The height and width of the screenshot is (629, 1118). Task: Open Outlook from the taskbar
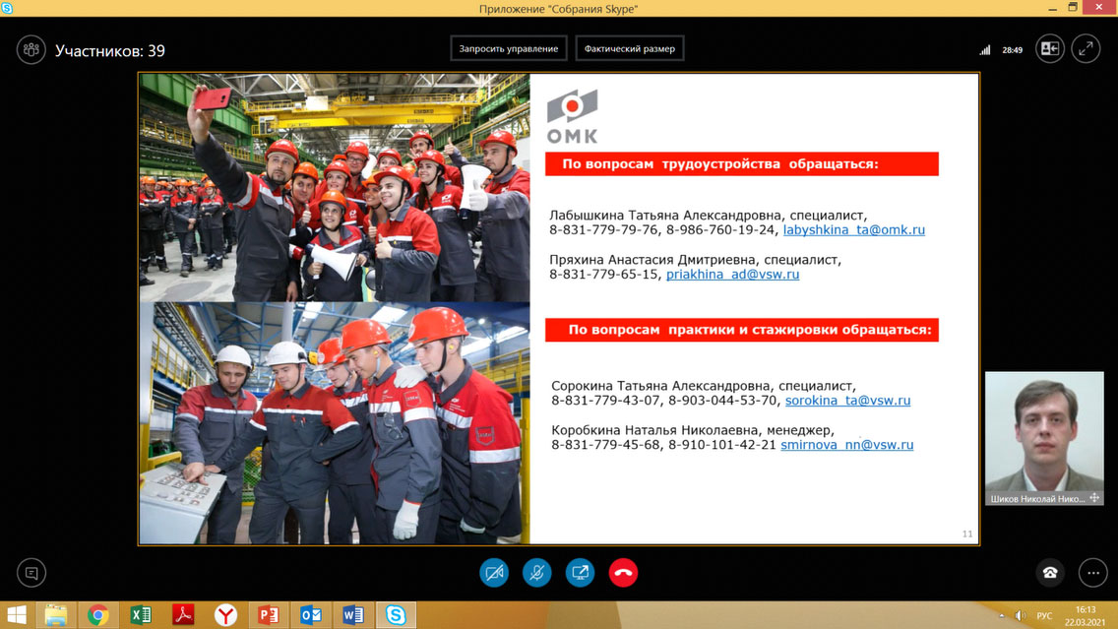[x=311, y=615]
